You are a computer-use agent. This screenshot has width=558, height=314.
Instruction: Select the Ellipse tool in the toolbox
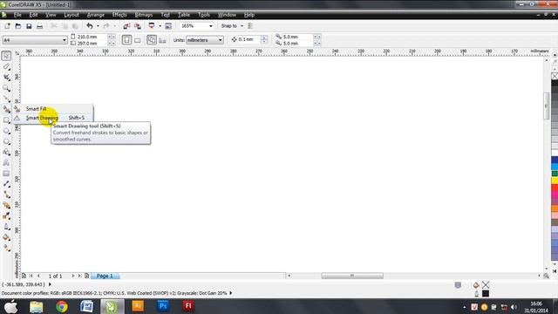tap(6, 131)
